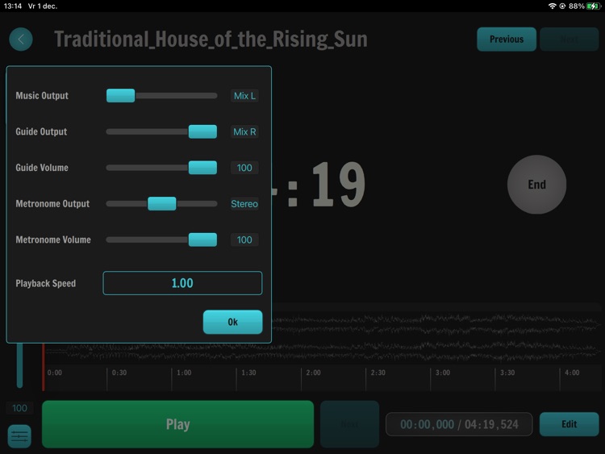Click the 0:00 timeline start marker
The image size is (605, 454).
coord(54,373)
